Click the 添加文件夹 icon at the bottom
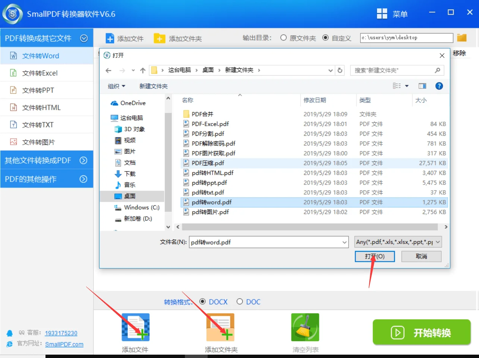The height and width of the screenshot is (358, 479). 221,327
